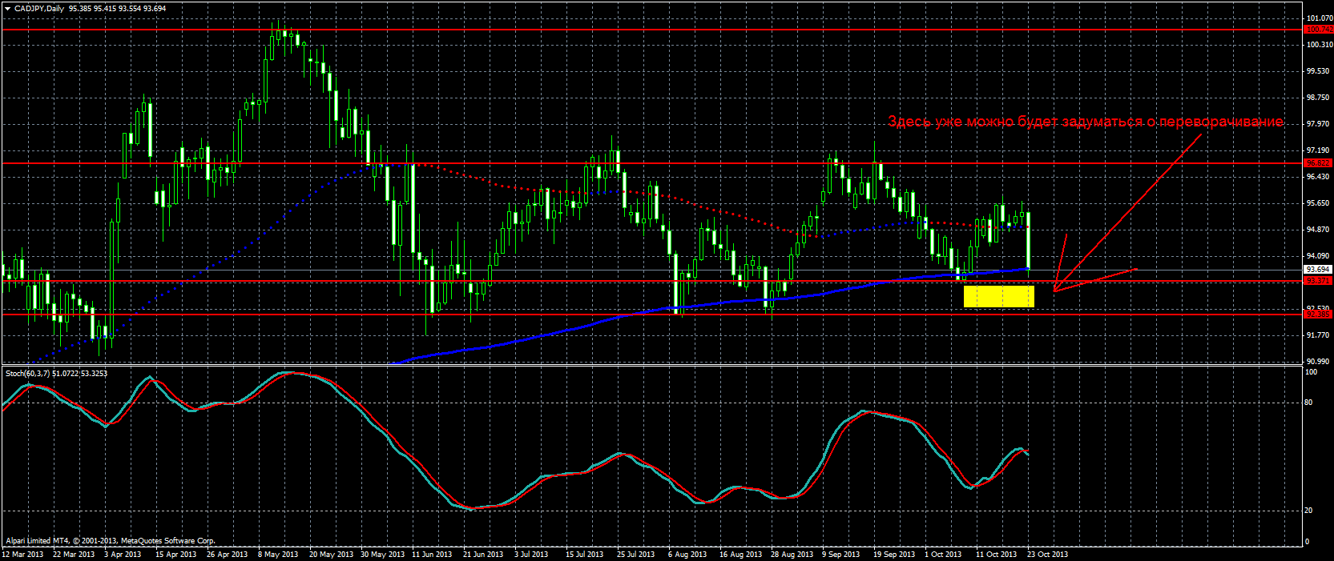Click the stochastic scale value 20
The width and height of the screenshot is (1334, 561).
pyautogui.click(x=1309, y=511)
